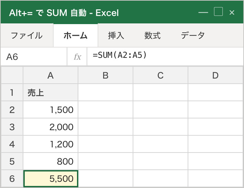Select empty cell D5
Screen dimensions: 244x188
coord(215,161)
